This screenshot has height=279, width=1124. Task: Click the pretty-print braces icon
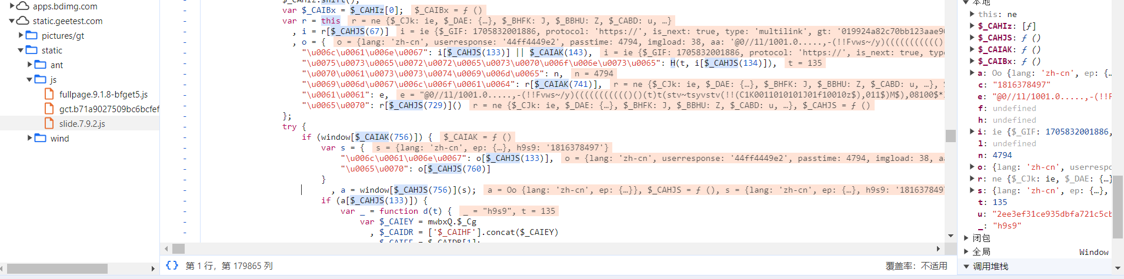point(172,265)
